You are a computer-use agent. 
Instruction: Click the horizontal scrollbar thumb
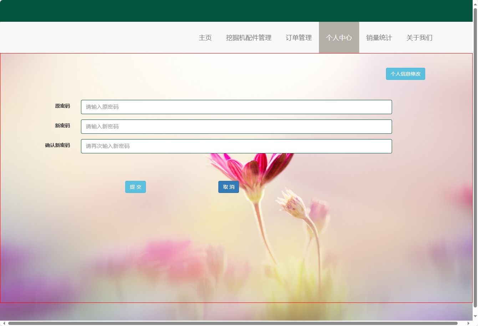(233, 323)
